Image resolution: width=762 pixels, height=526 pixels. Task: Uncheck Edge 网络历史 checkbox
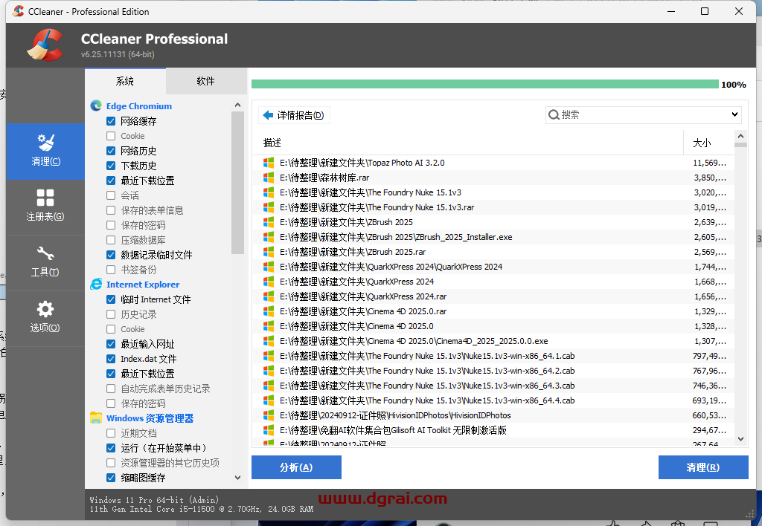click(111, 151)
